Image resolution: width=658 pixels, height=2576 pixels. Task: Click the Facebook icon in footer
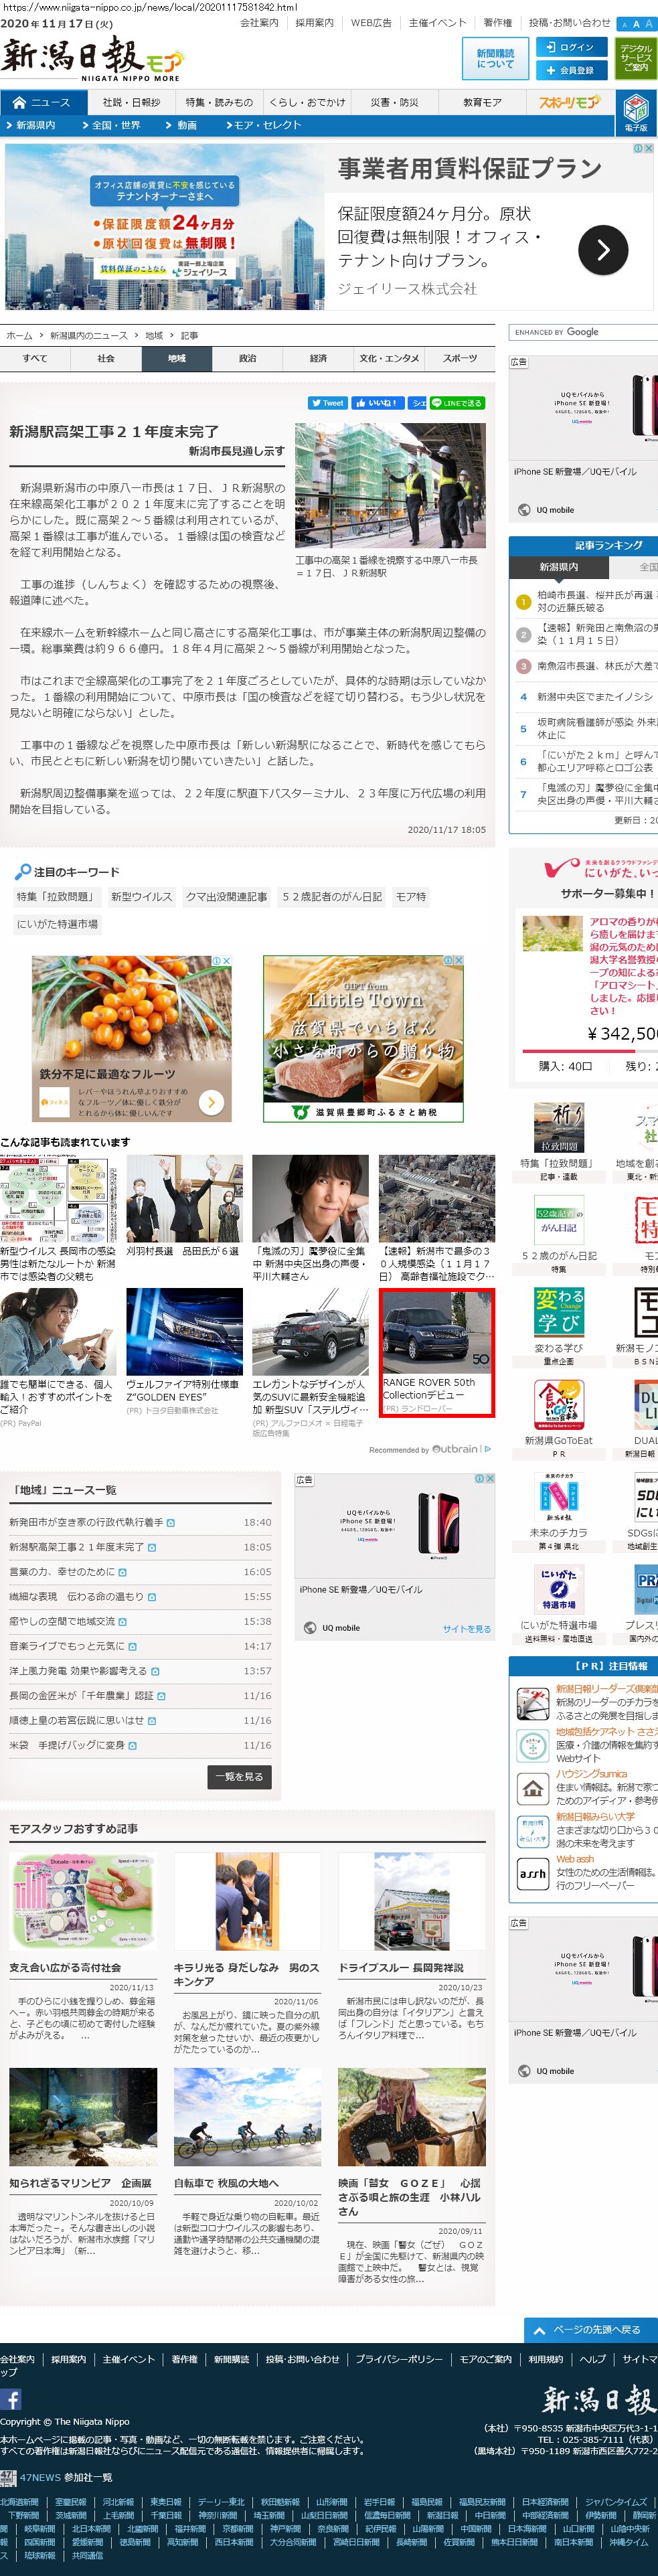tap(11, 2399)
